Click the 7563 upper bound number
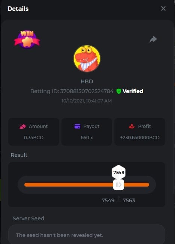Screen dimensions: 175x244 click(x=129, y=200)
